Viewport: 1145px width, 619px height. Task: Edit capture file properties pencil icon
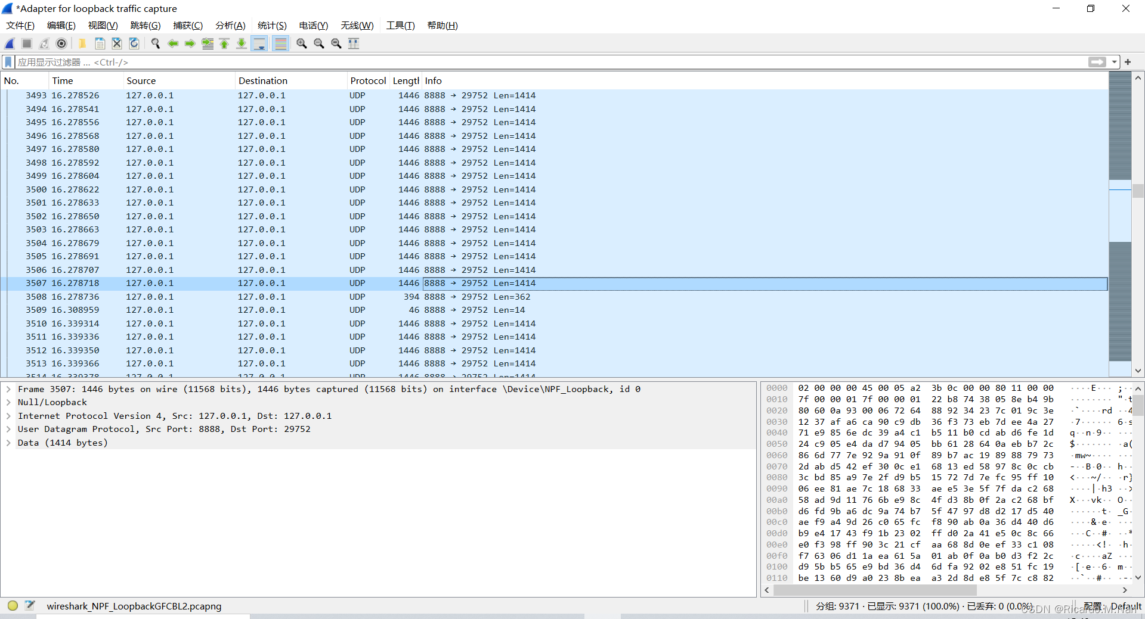pyautogui.click(x=30, y=606)
